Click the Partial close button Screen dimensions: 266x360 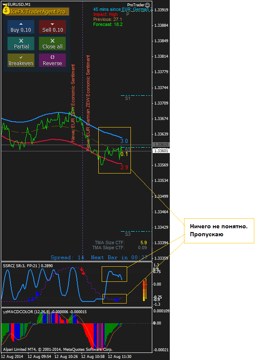point(20,43)
